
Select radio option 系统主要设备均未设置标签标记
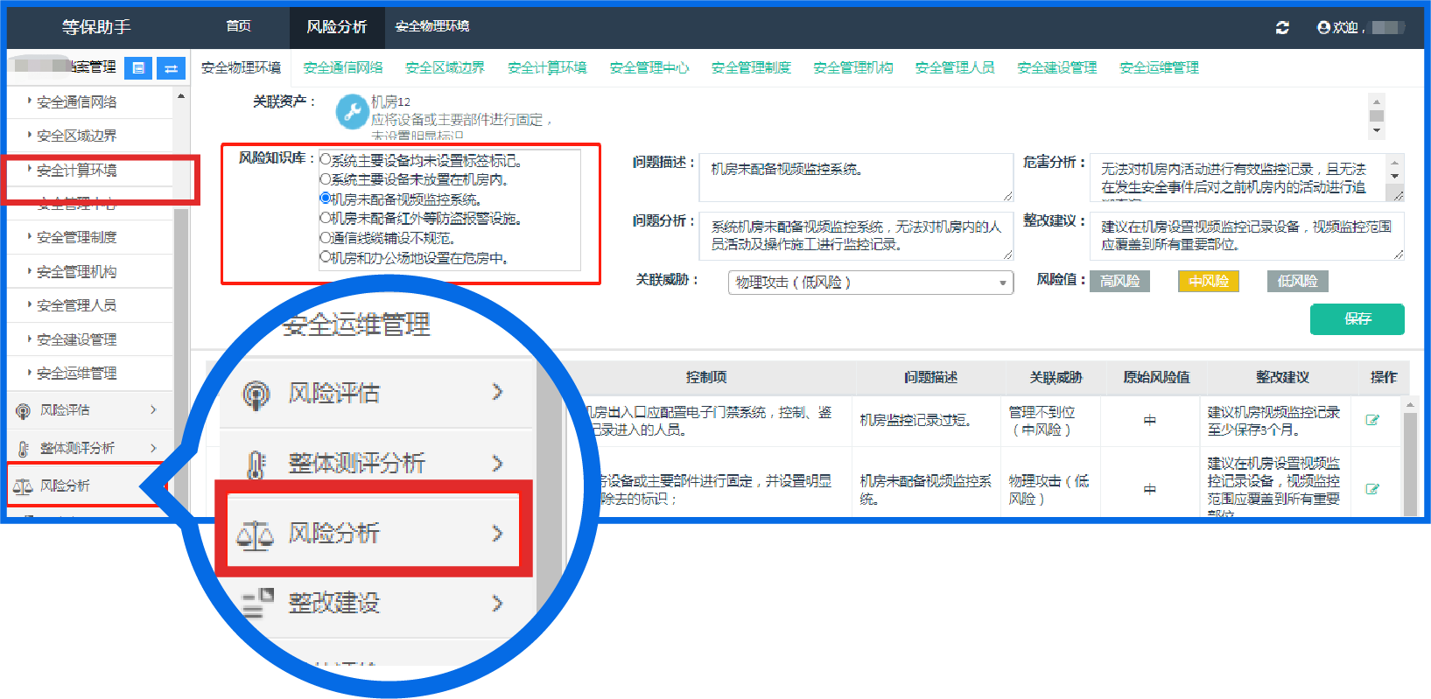point(326,159)
